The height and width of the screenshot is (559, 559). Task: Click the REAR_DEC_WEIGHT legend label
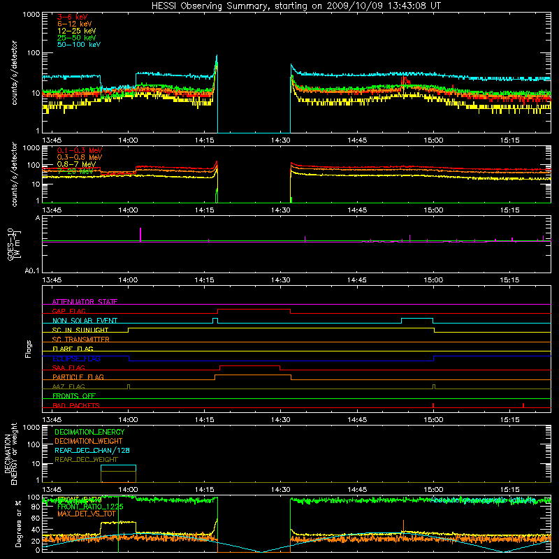[x=86, y=460]
